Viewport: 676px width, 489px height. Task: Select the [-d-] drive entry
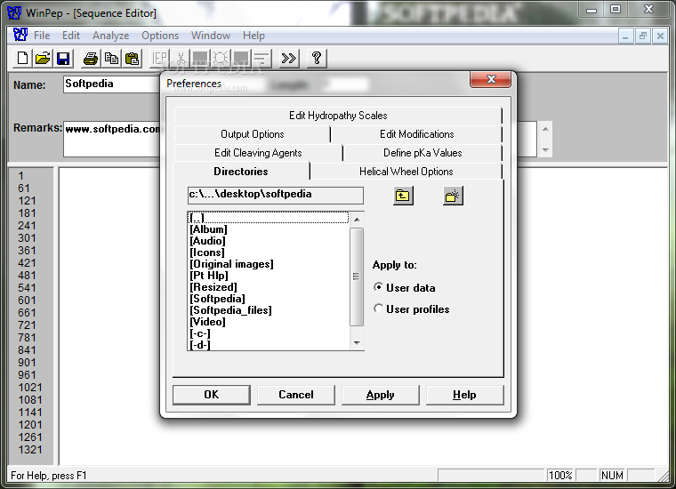pos(269,345)
